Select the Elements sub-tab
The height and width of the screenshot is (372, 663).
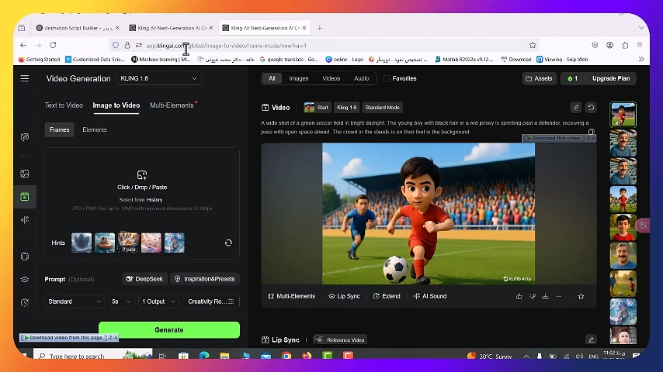click(x=94, y=129)
